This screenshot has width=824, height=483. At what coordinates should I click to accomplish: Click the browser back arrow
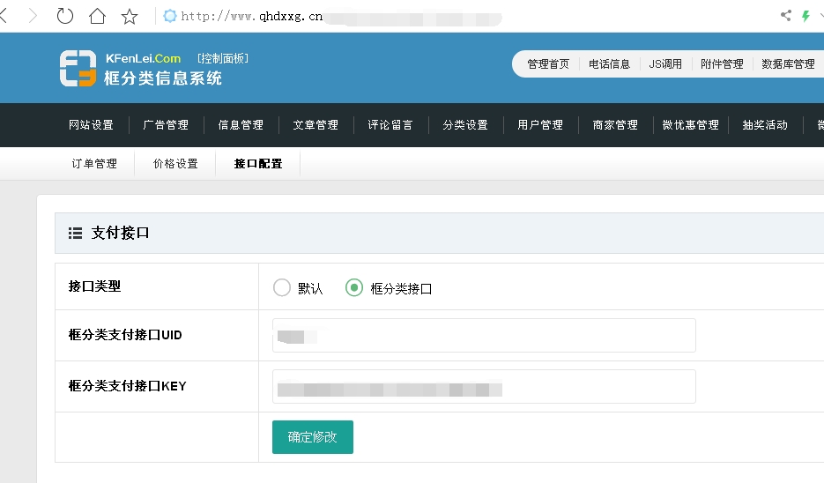[x=4, y=16]
